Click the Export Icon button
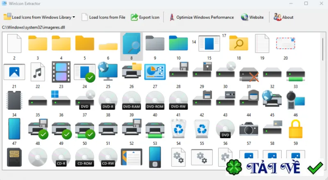Screen dimensions: 328x180 click(x=145, y=17)
